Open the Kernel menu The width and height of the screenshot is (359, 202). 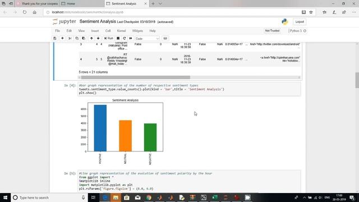click(x=121, y=31)
